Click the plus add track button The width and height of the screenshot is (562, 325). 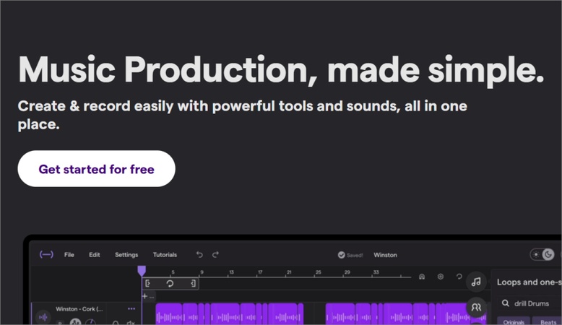(144, 296)
